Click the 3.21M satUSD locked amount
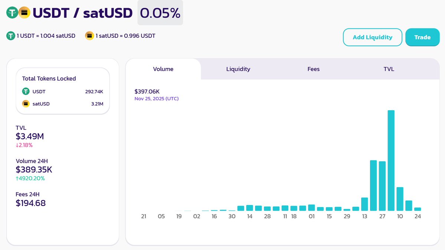The height and width of the screenshot is (250, 445). [x=97, y=104]
